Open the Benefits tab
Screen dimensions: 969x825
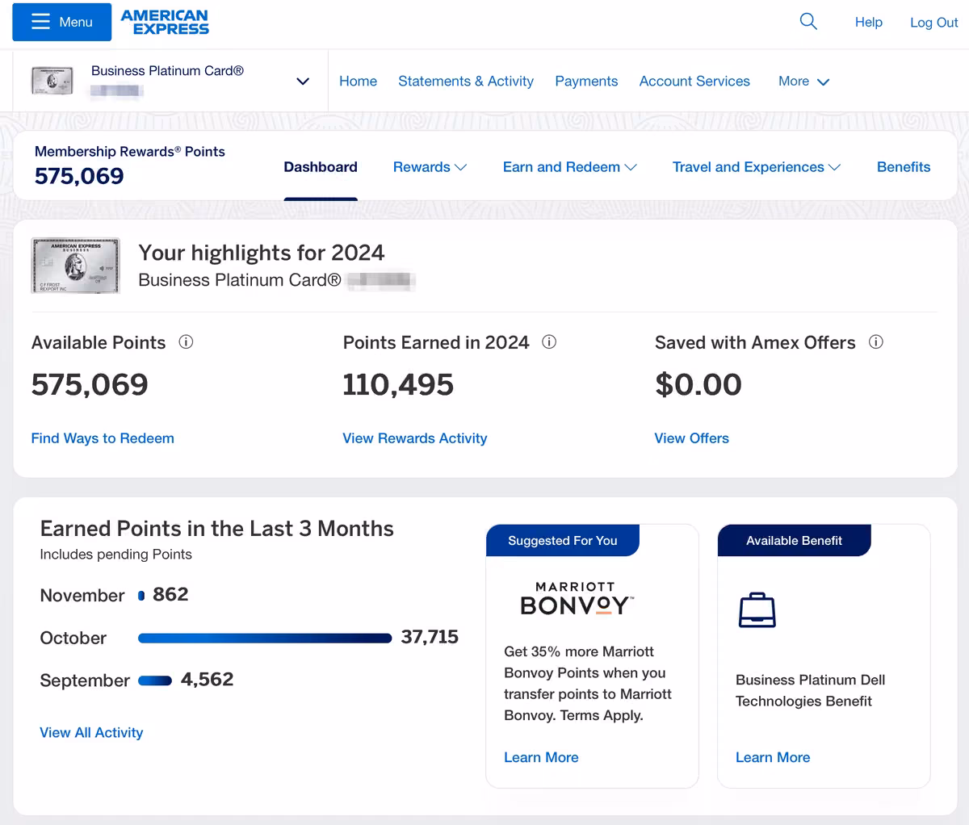coord(904,167)
